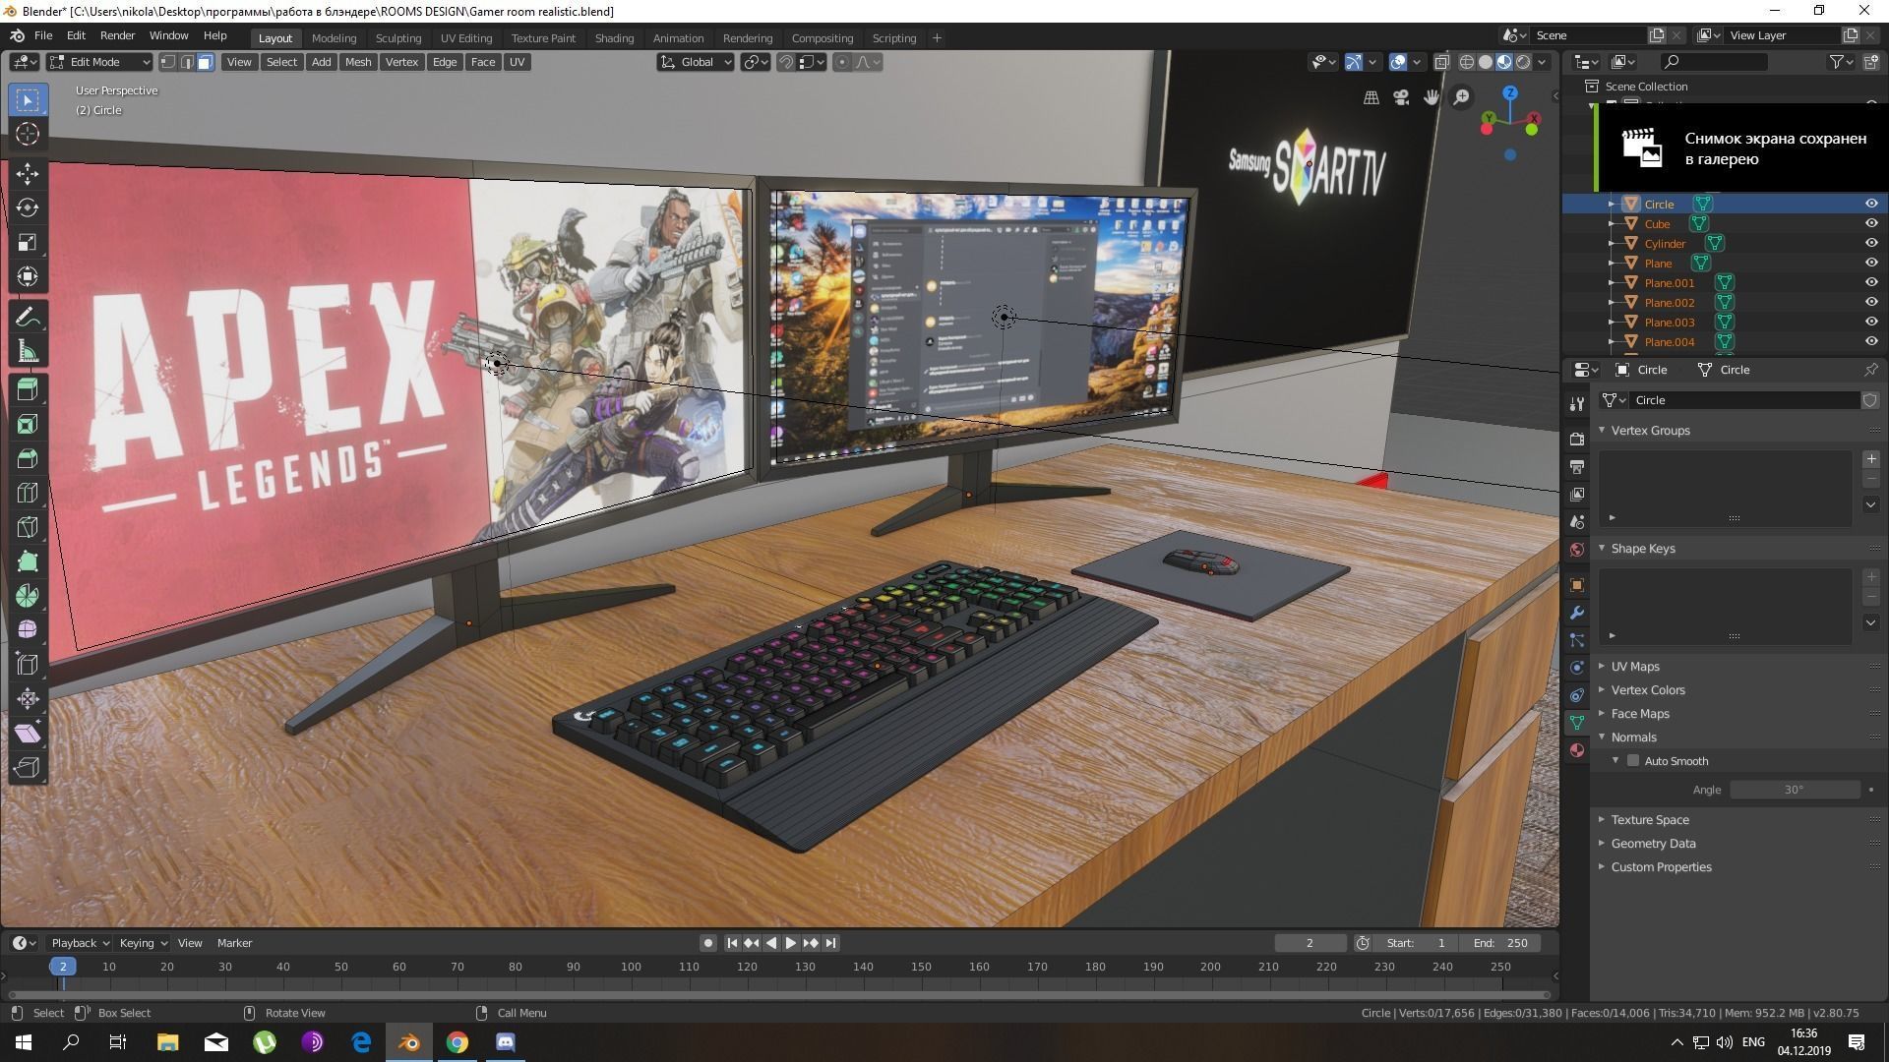Switch to the Shading workspace tab
Screen dimensions: 1889x1062
point(614,38)
